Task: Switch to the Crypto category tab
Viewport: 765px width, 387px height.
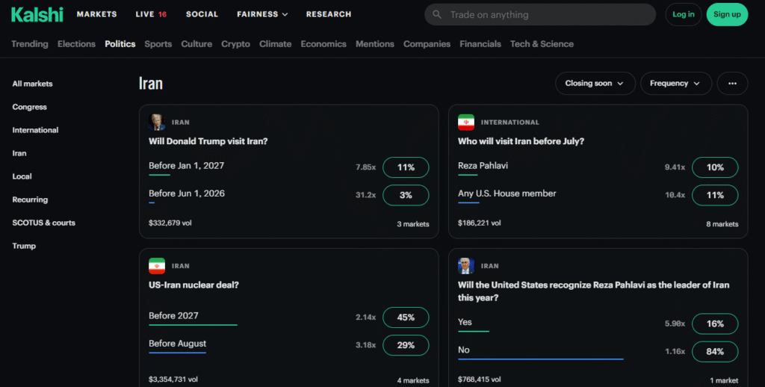Action: (x=235, y=44)
